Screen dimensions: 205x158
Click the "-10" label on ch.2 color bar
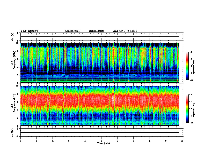point(192,123)
